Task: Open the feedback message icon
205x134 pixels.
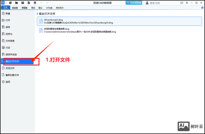Action: point(182,3)
